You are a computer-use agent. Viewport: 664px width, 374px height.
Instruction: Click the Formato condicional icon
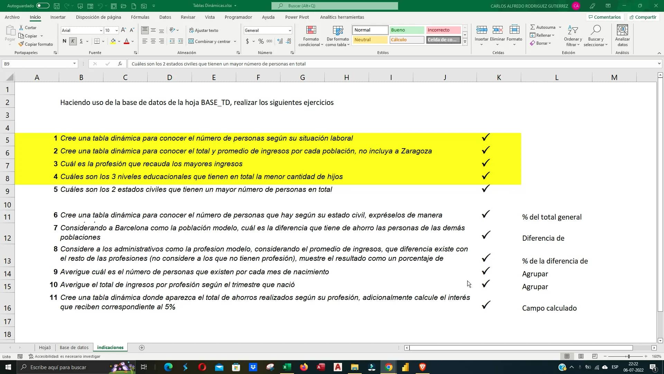pyautogui.click(x=311, y=30)
